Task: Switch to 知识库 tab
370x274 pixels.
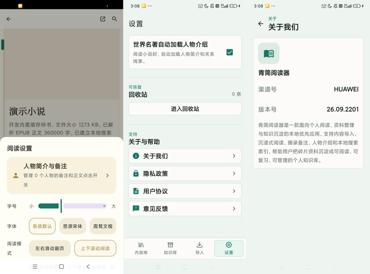Action: 170,248
